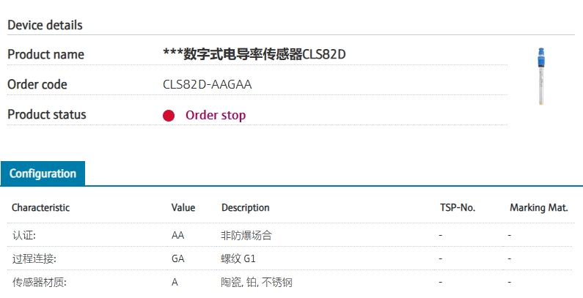
Task: Click the red Order stop status dot
Action: click(169, 116)
